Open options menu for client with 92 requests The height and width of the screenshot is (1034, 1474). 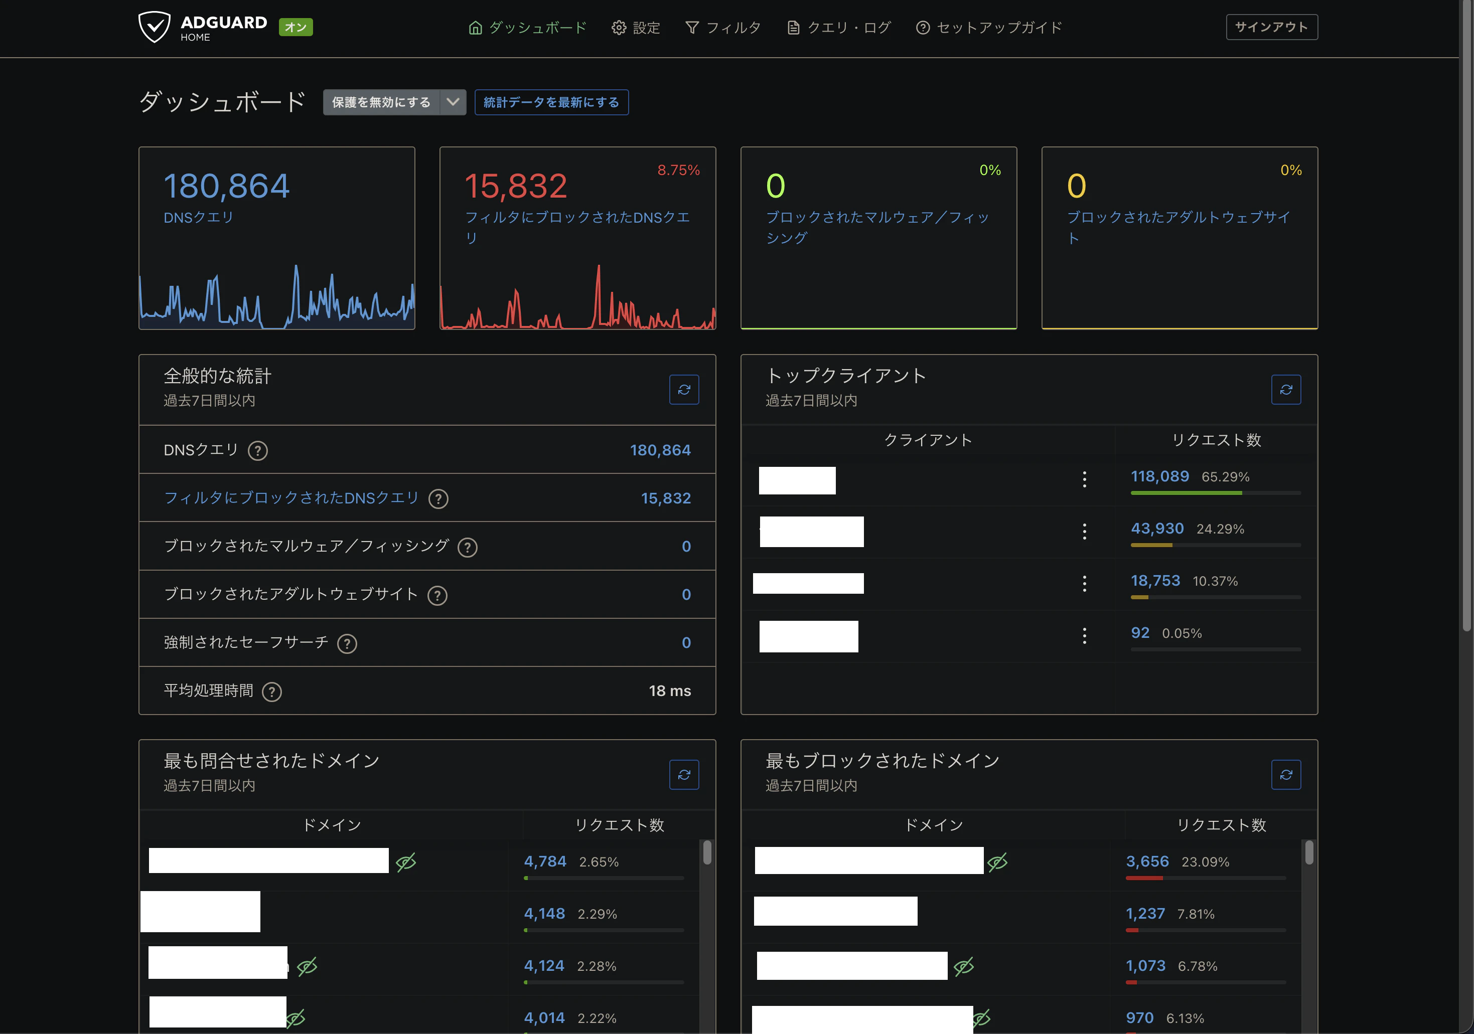[x=1084, y=635]
